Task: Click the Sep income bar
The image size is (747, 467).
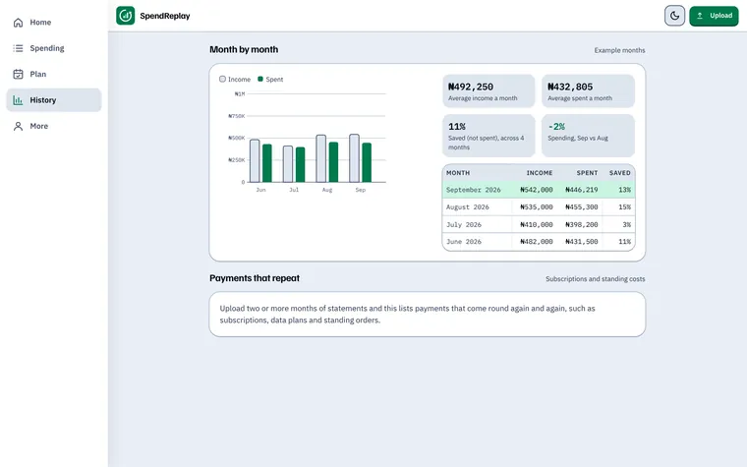Action: (x=355, y=158)
